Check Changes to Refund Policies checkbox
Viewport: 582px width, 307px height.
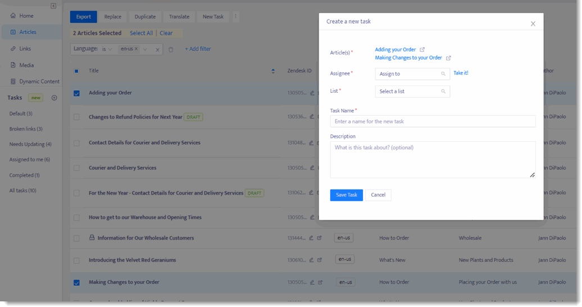click(x=76, y=117)
